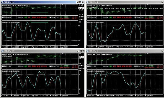Click the GBPJPY,M15 title bar text
164x98 pixels.
point(9,2)
